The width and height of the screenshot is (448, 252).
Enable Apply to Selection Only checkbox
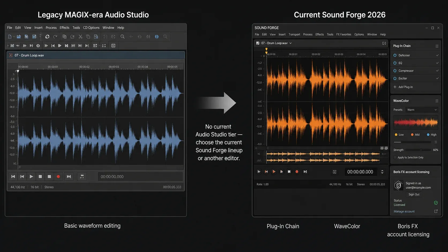tap(395, 157)
